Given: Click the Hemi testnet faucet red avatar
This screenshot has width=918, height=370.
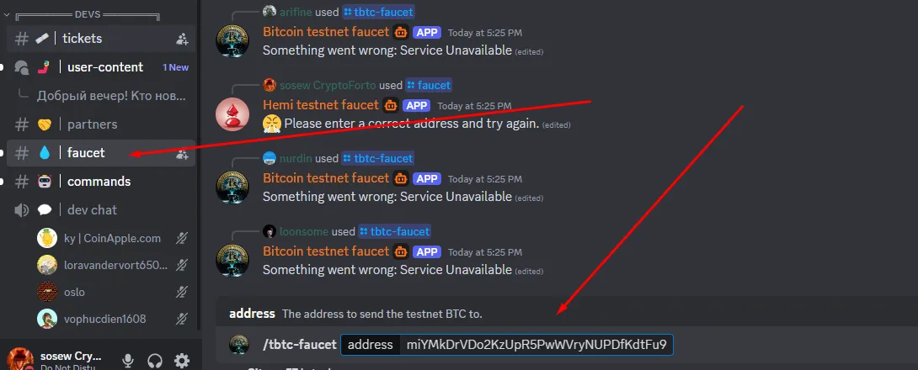Looking at the screenshot, I should click(232, 114).
